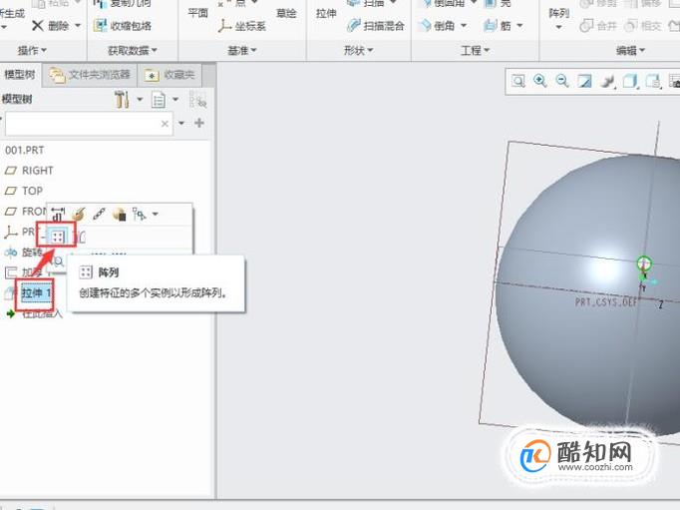
Task: Click the Edit References chain-link icon
Action: [99, 214]
